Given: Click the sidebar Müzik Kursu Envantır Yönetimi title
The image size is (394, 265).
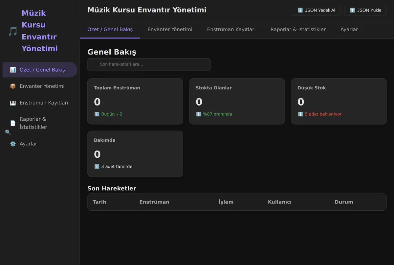Looking at the screenshot, I should (40, 31).
